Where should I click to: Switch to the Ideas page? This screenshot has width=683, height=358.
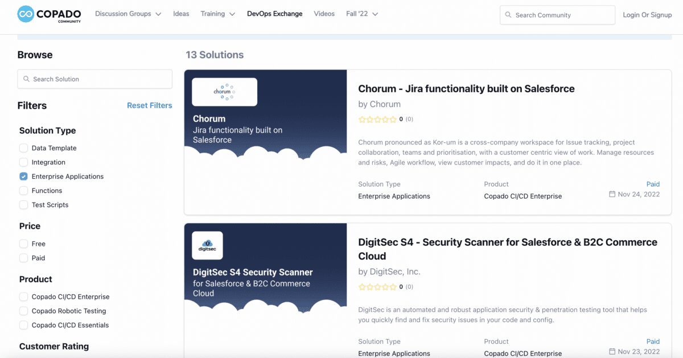pos(181,14)
